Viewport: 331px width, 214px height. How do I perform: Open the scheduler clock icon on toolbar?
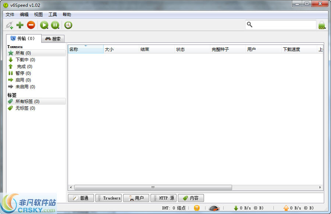(x=68, y=25)
